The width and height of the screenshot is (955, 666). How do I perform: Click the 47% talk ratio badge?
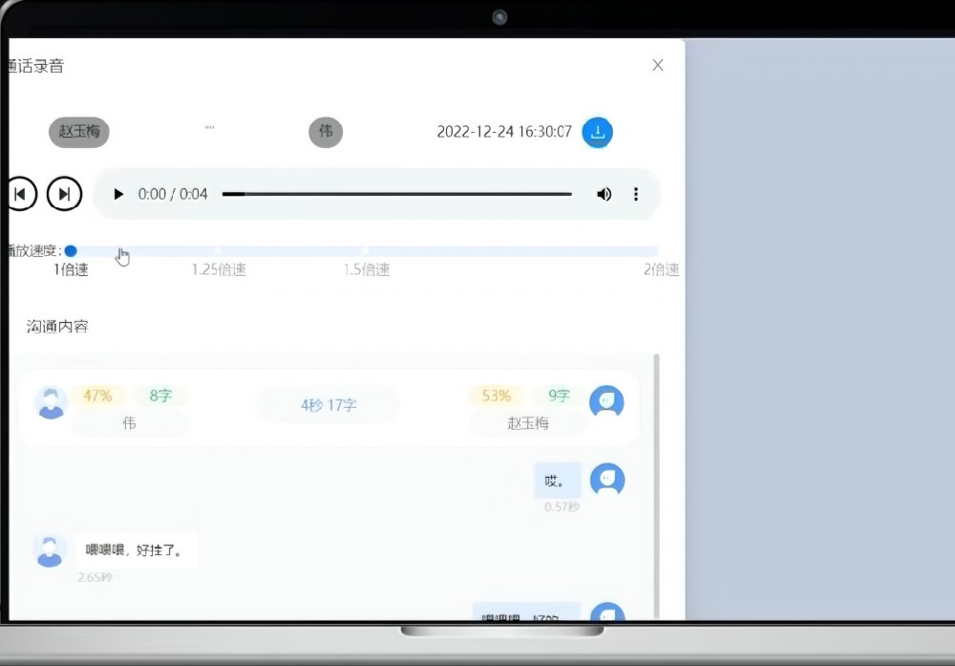(x=97, y=397)
